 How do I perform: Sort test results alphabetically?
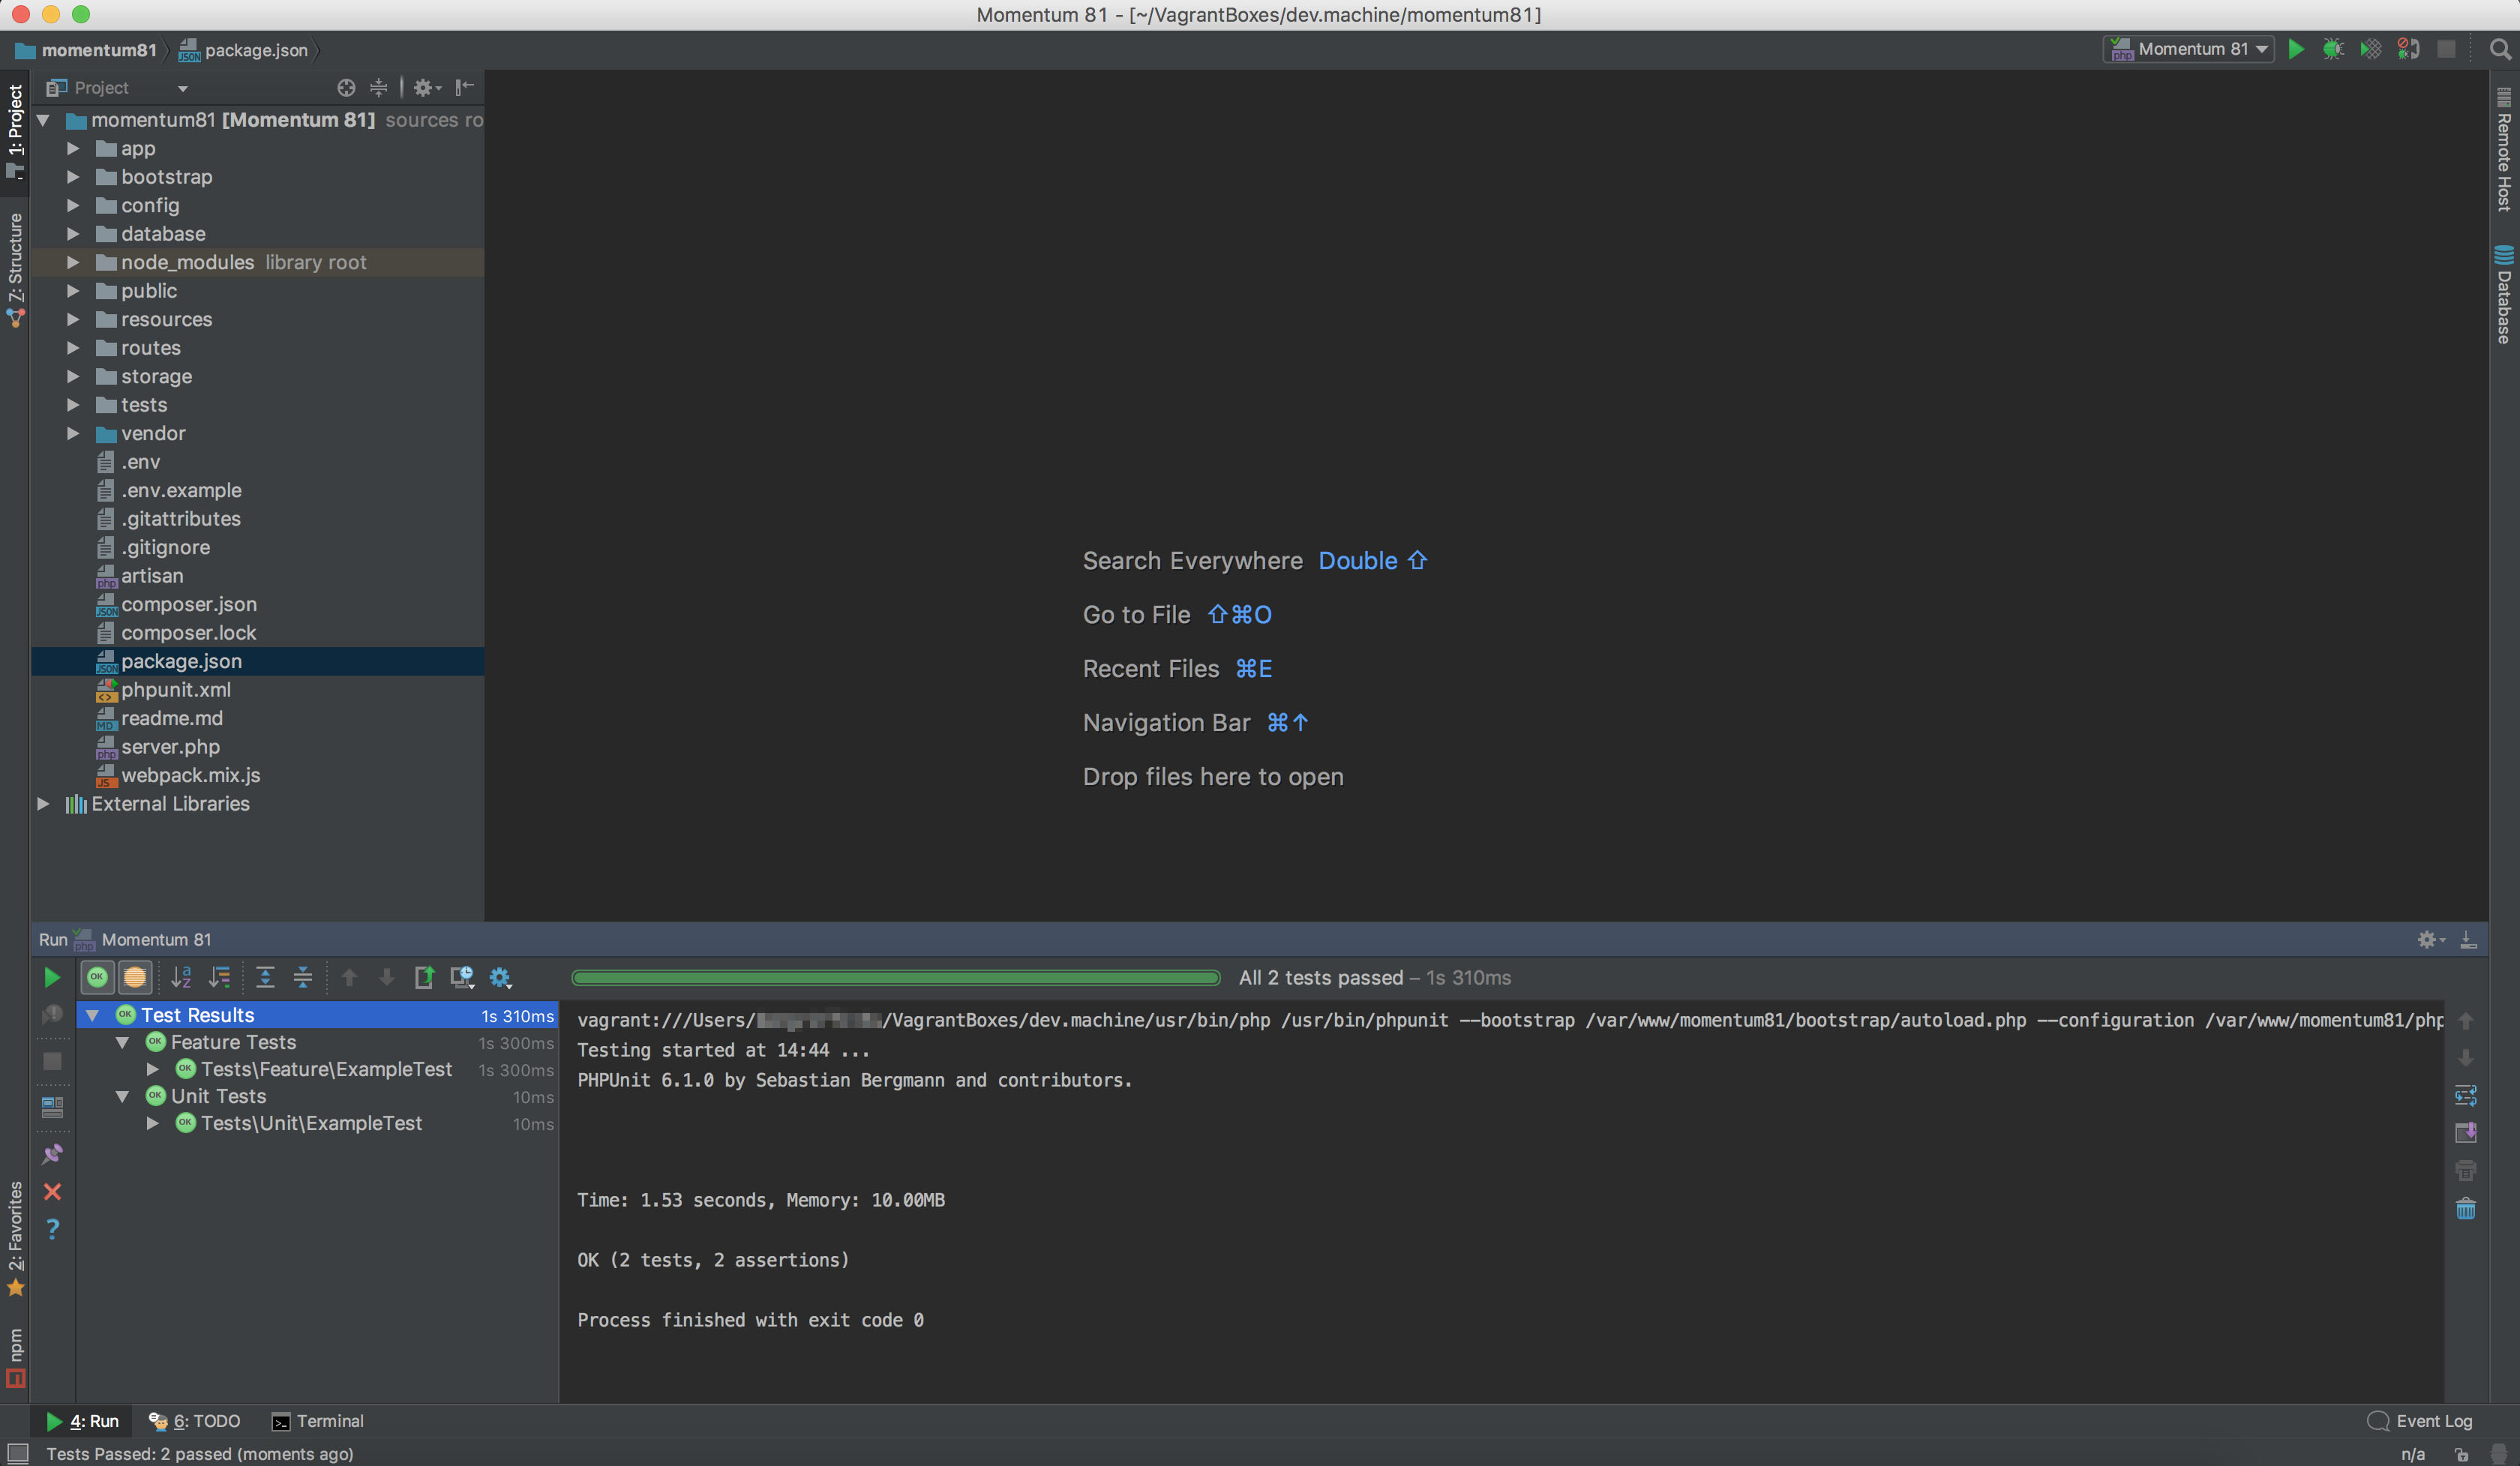coord(181,977)
